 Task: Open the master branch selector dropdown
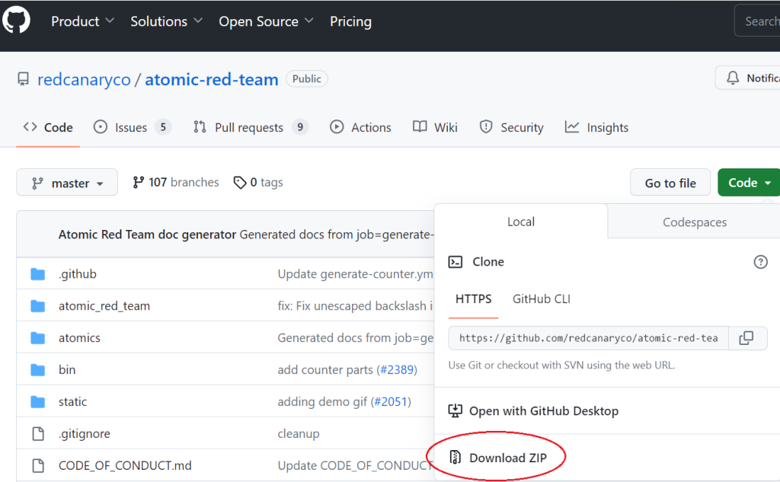pos(67,183)
